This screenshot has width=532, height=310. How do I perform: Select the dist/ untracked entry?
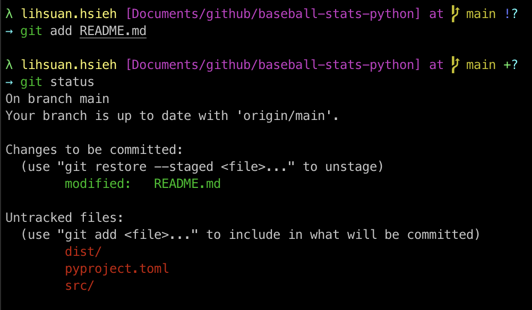pyautogui.click(x=83, y=252)
